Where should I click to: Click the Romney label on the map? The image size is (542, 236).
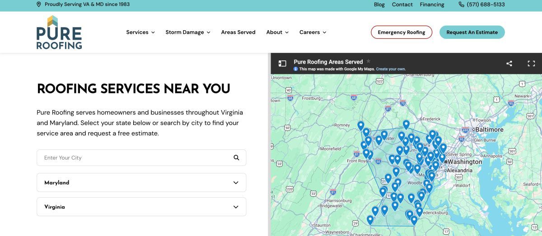point(342,125)
